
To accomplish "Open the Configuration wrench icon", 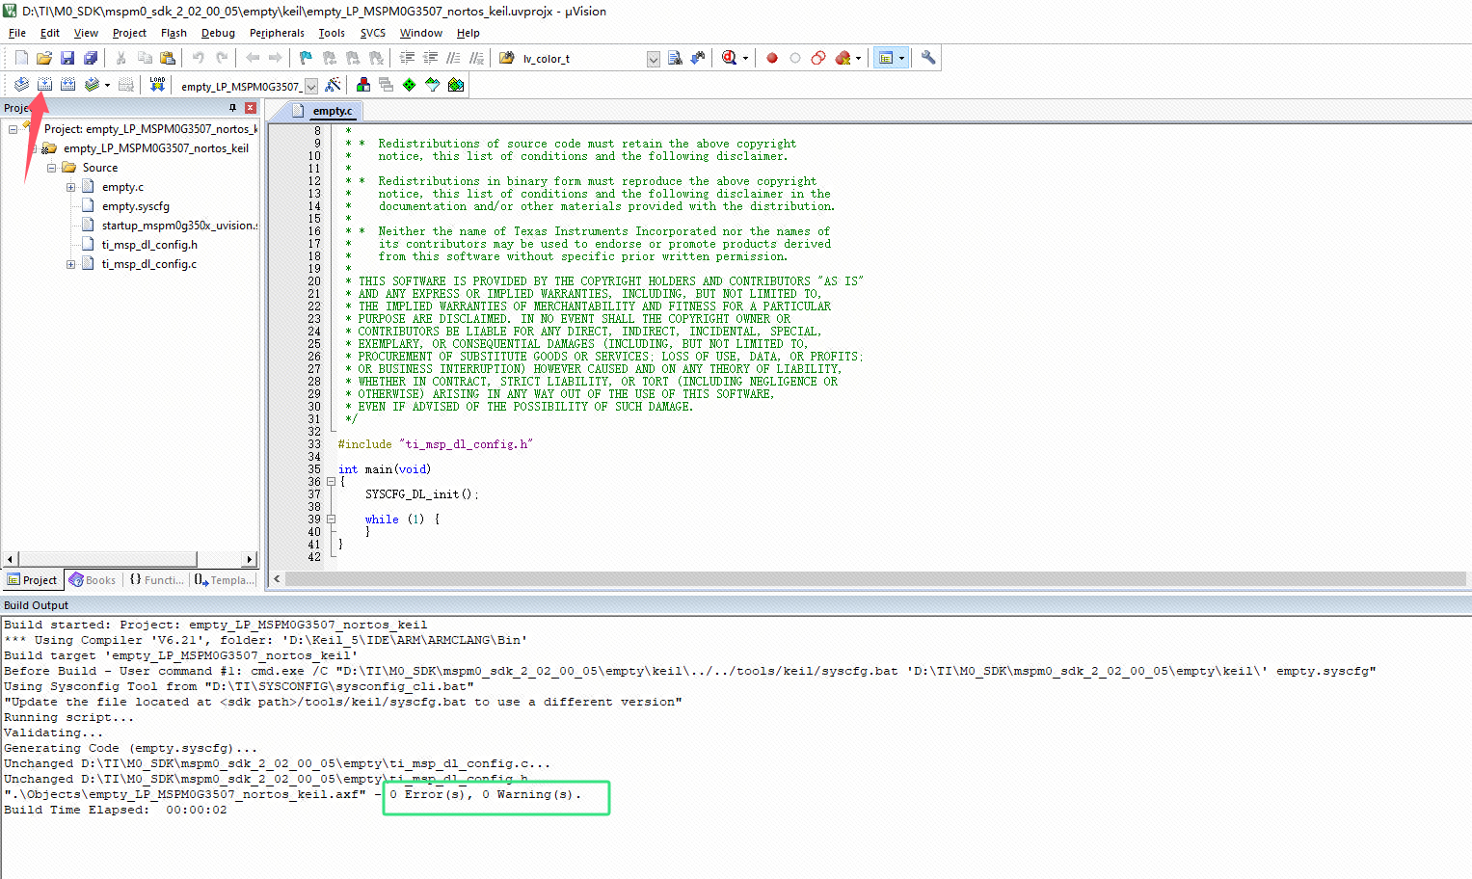I will click(x=928, y=58).
